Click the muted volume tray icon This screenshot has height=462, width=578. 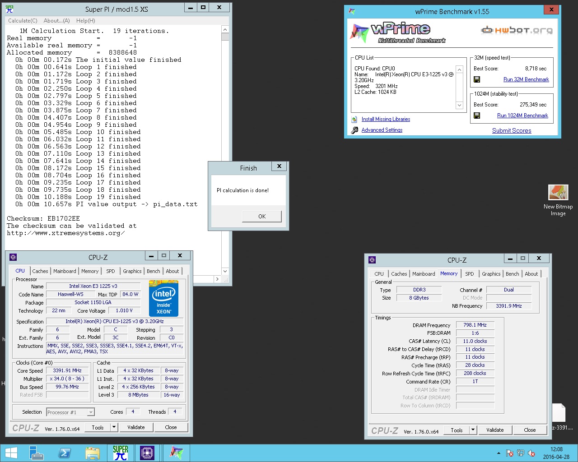tap(531, 453)
